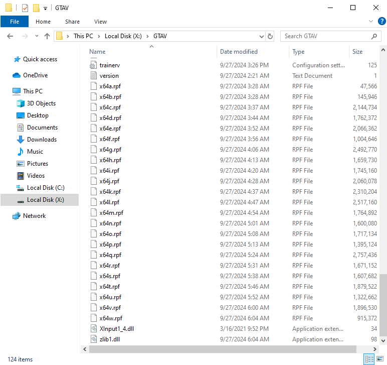Click the Properties icon in the quick access toolbar
The width and height of the screenshot is (387, 365).
[25, 8]
